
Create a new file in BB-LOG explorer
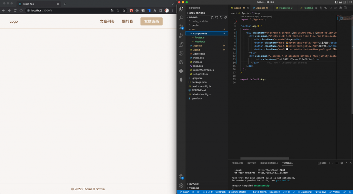(212, 17)
